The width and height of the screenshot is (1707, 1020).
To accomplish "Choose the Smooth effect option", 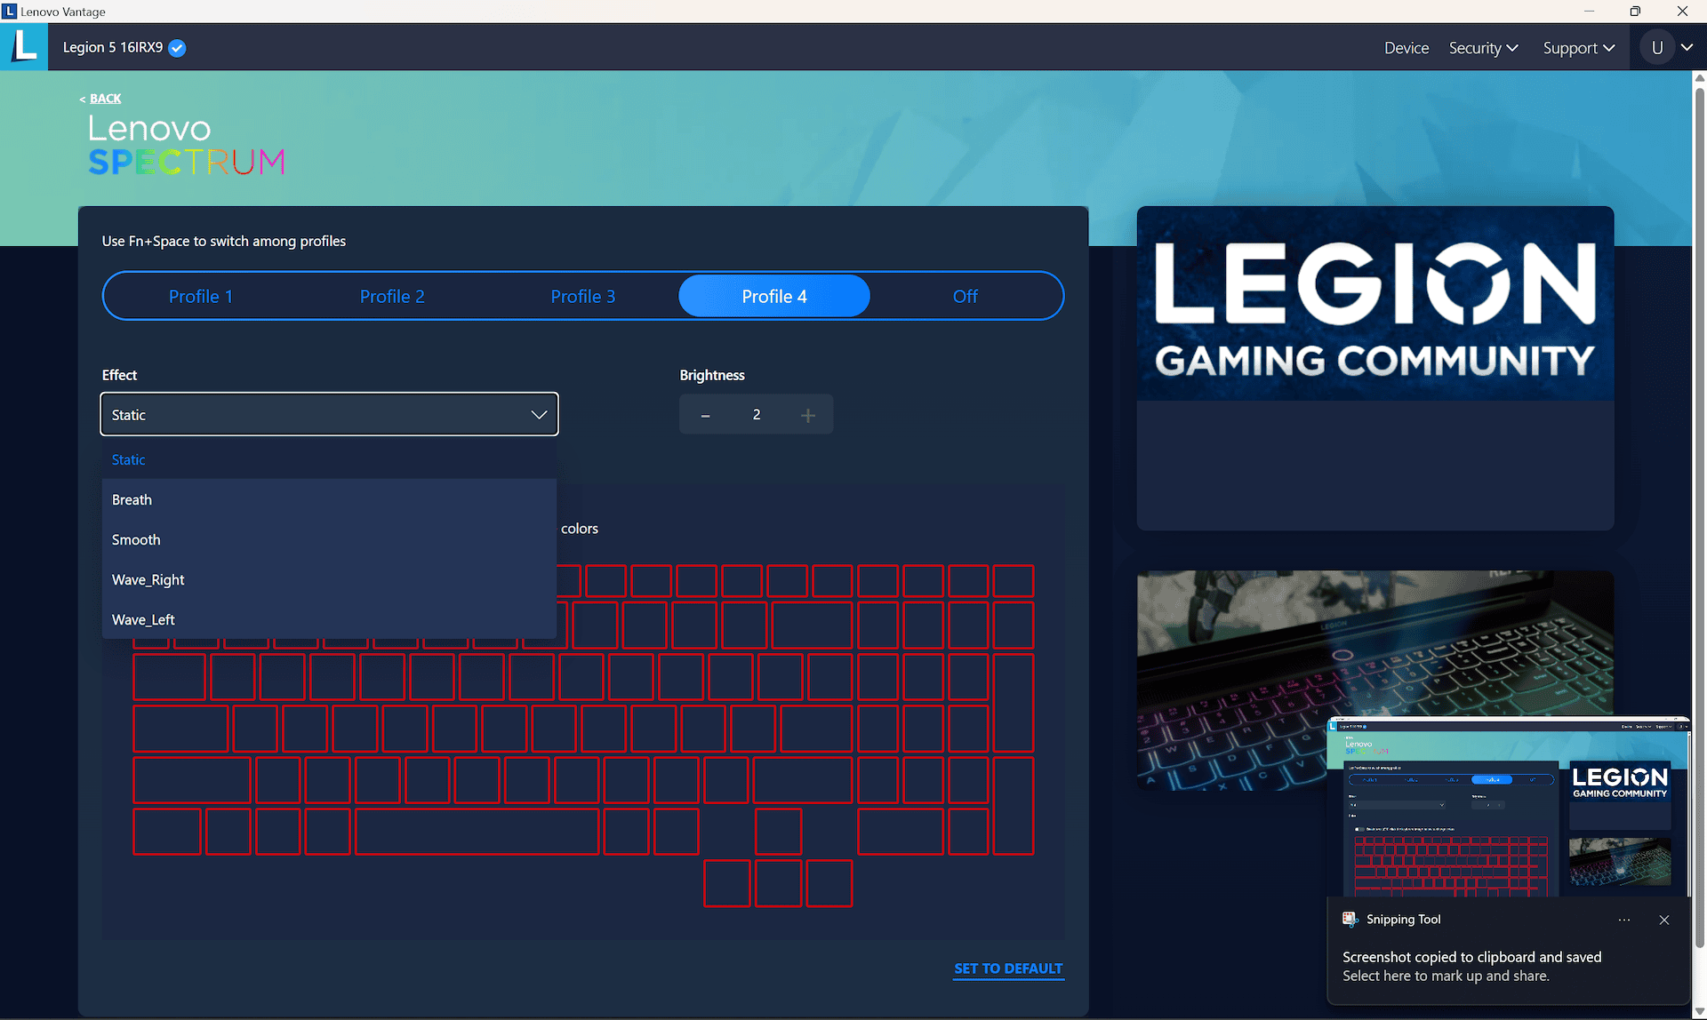I will 329,539.
